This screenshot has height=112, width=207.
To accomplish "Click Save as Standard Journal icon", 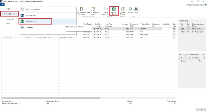I will (x=93, y=11).
